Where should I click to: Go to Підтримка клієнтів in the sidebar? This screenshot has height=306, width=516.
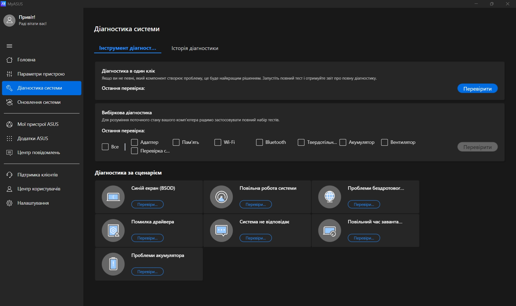coord(38,175)
